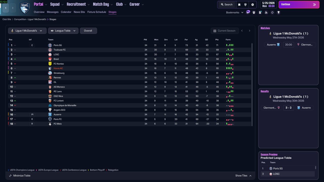Open the Ligue 1 McDonald's competition dropdown

27,31
